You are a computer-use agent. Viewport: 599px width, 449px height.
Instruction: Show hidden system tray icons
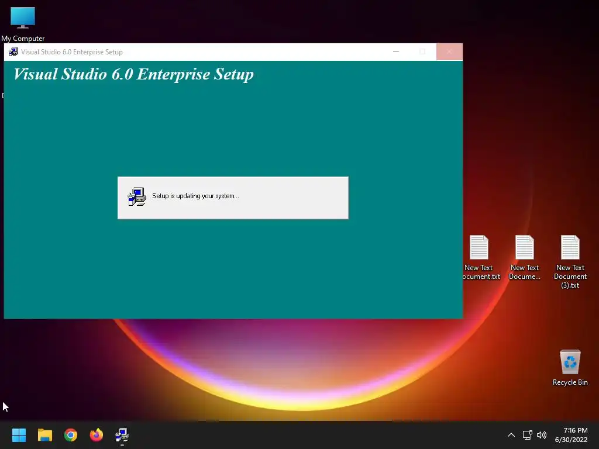[x=511, y=435]
